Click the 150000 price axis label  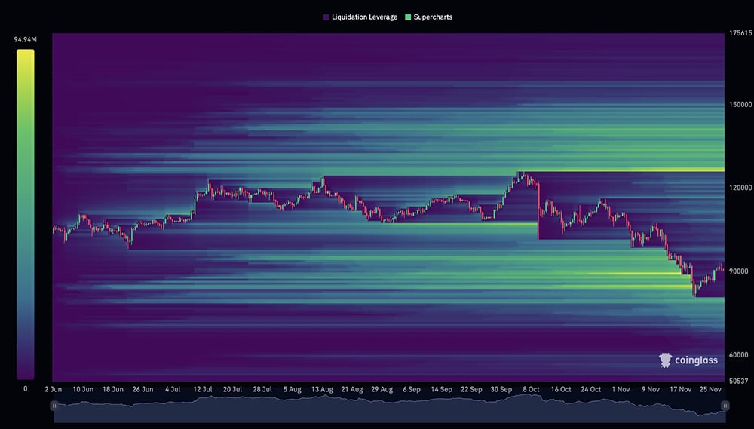[x=740, y=104]
